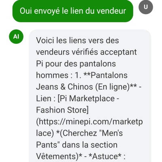This screenshot has width=162, height=162.
Task: Click the 'lace)' URL ending text
Action: pyautogui.click(x=45, y=133)
